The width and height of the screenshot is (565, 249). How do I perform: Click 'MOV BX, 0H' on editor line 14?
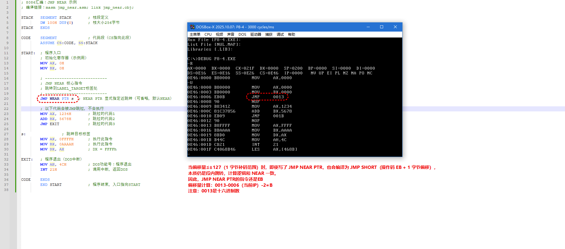pos(52,68)
